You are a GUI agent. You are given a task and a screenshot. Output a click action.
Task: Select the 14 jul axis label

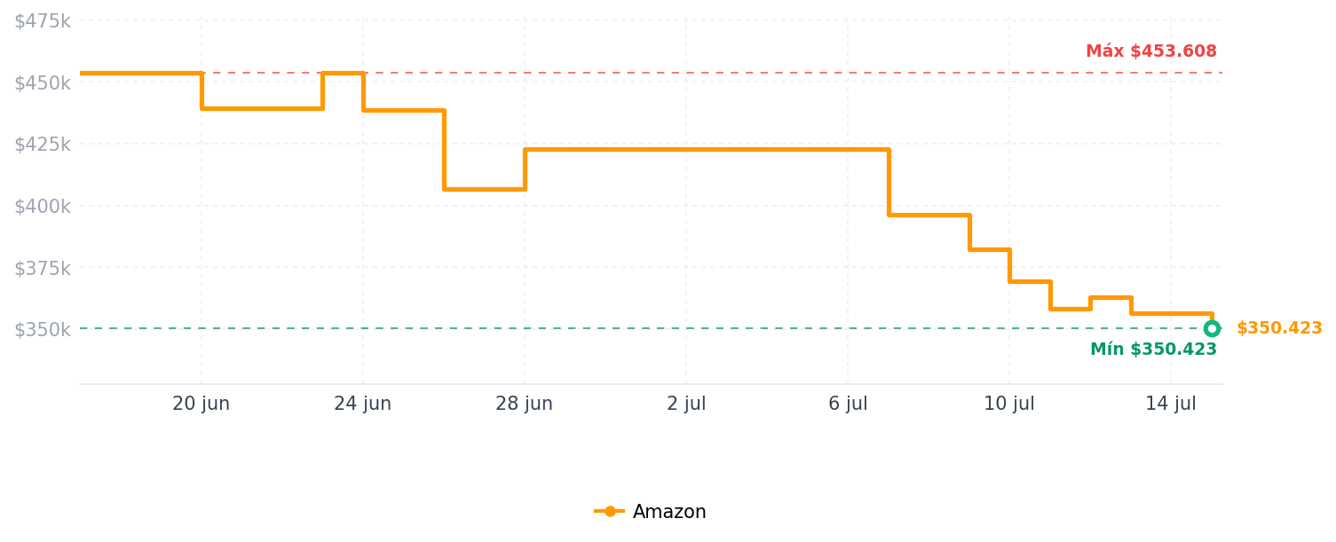[x=1171, y=404]
